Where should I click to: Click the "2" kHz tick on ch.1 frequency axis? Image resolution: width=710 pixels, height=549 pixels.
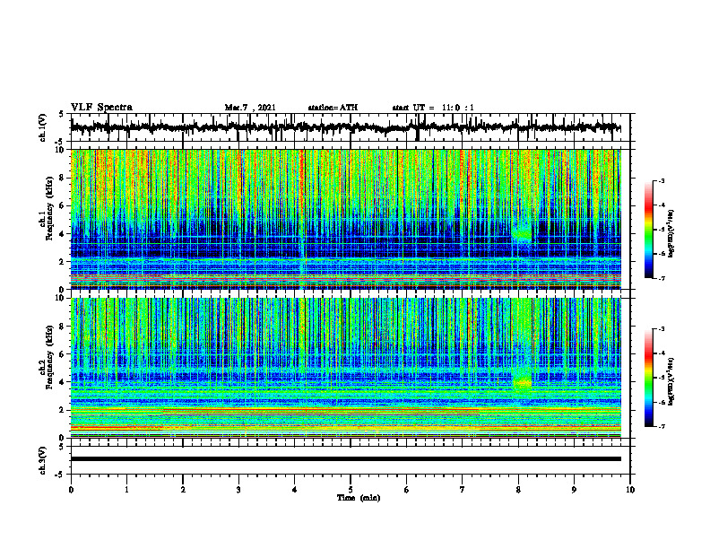[64, 262]
